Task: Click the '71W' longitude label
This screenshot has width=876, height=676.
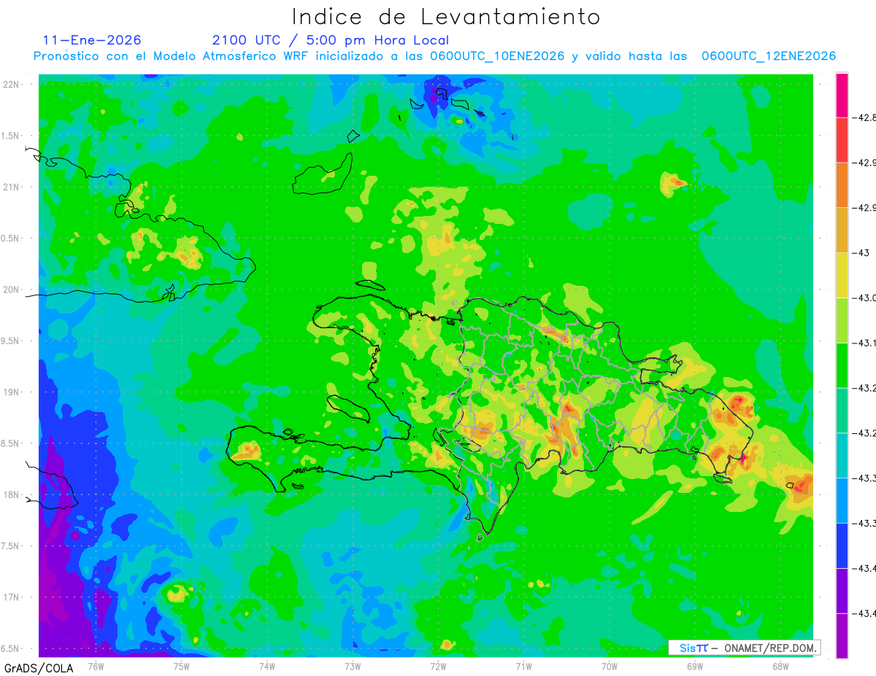Action: tap(523, 666)
